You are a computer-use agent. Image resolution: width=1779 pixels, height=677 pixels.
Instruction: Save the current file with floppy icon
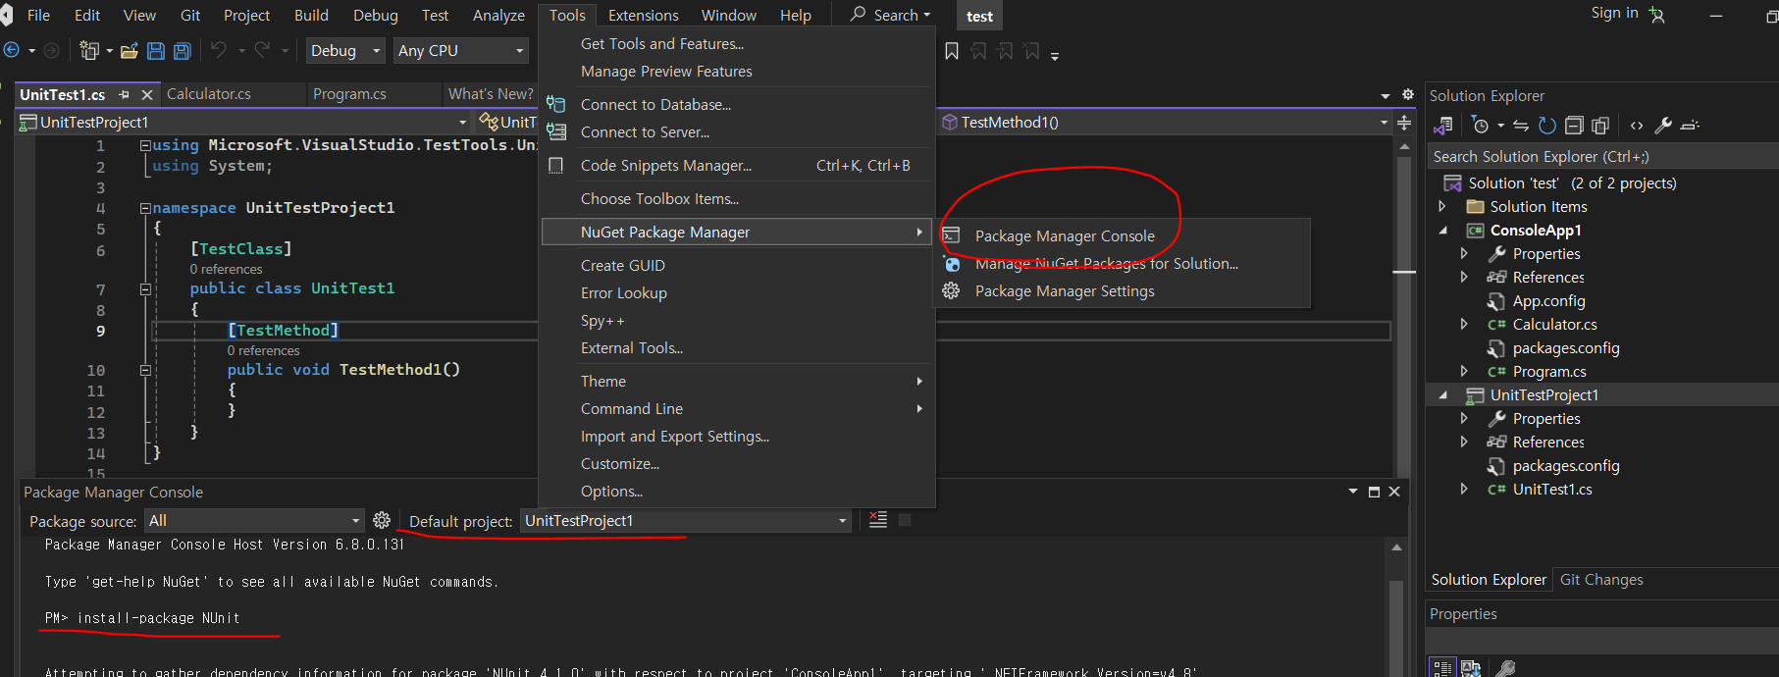155,50
